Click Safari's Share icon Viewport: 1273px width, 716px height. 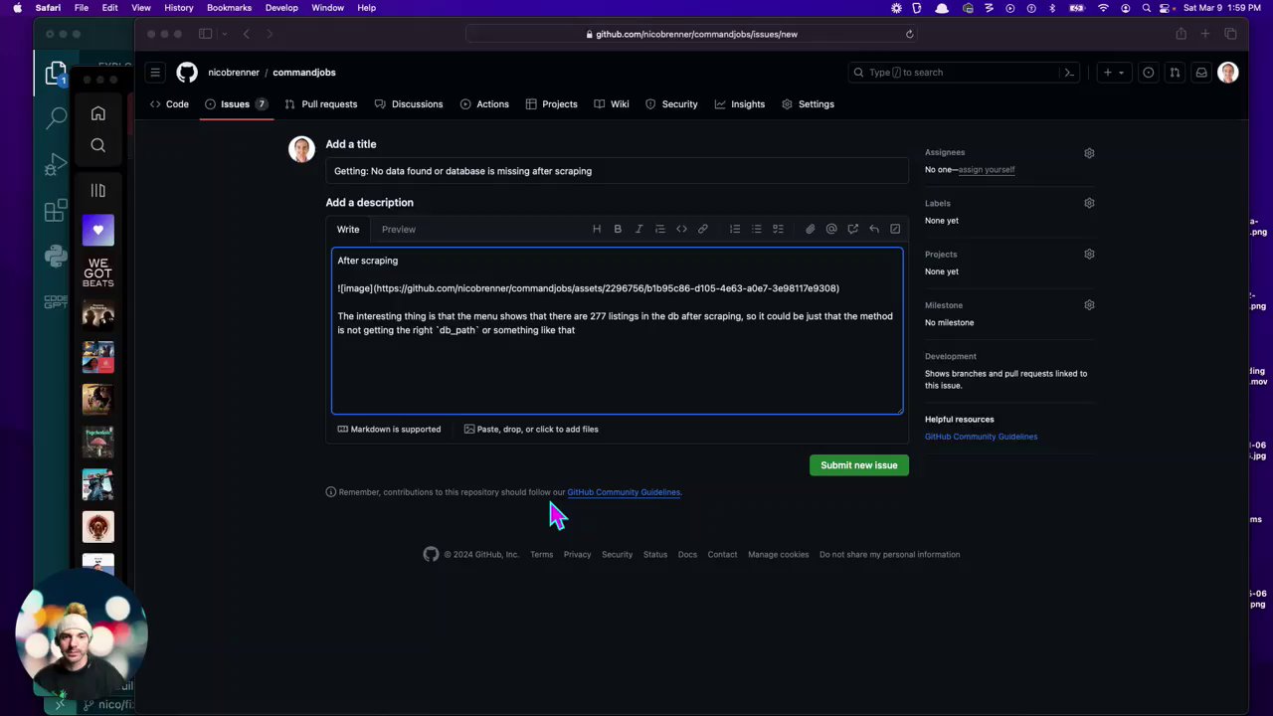[x=1181, y=34]
